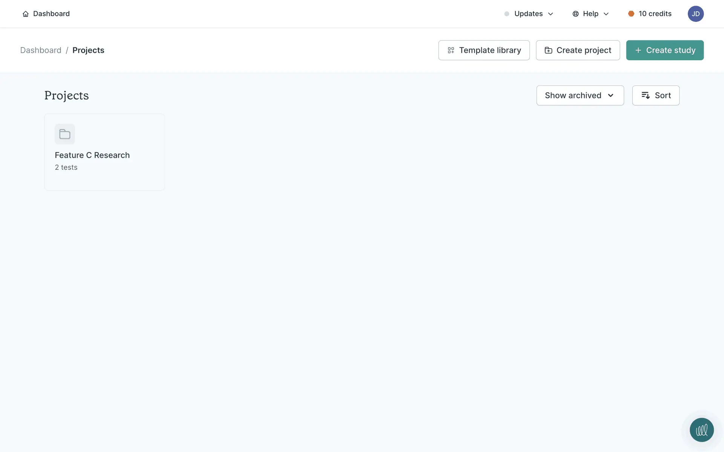The image size is (724, 452).
Task: Click the folder-plus icon in Create project
Action: click(548, 50)
